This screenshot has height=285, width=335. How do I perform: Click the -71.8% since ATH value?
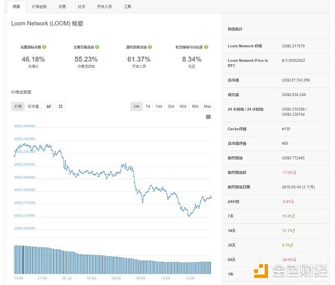[x=289, y=172]
